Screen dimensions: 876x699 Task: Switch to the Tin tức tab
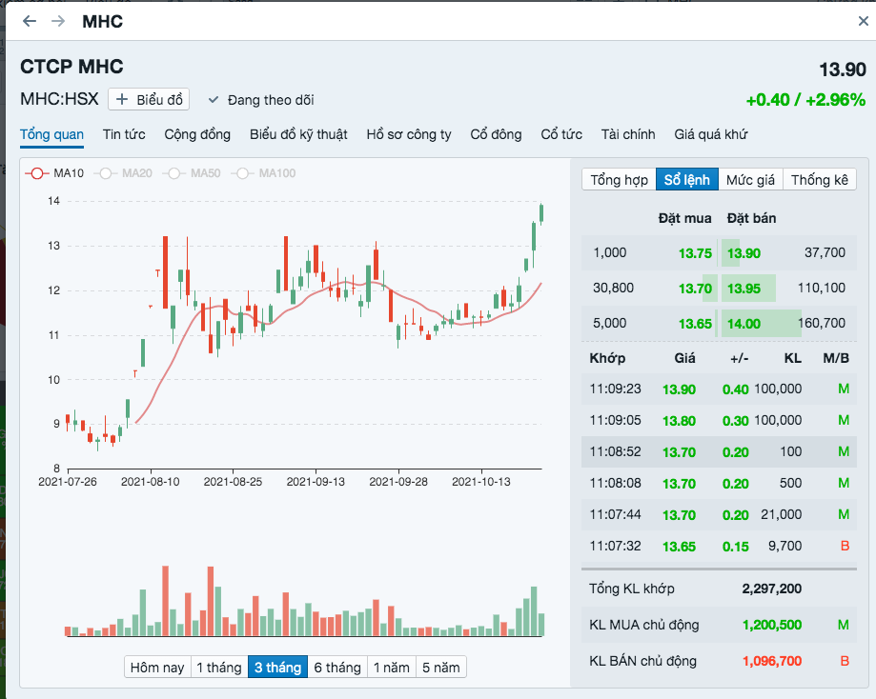(x=124, y=134)
